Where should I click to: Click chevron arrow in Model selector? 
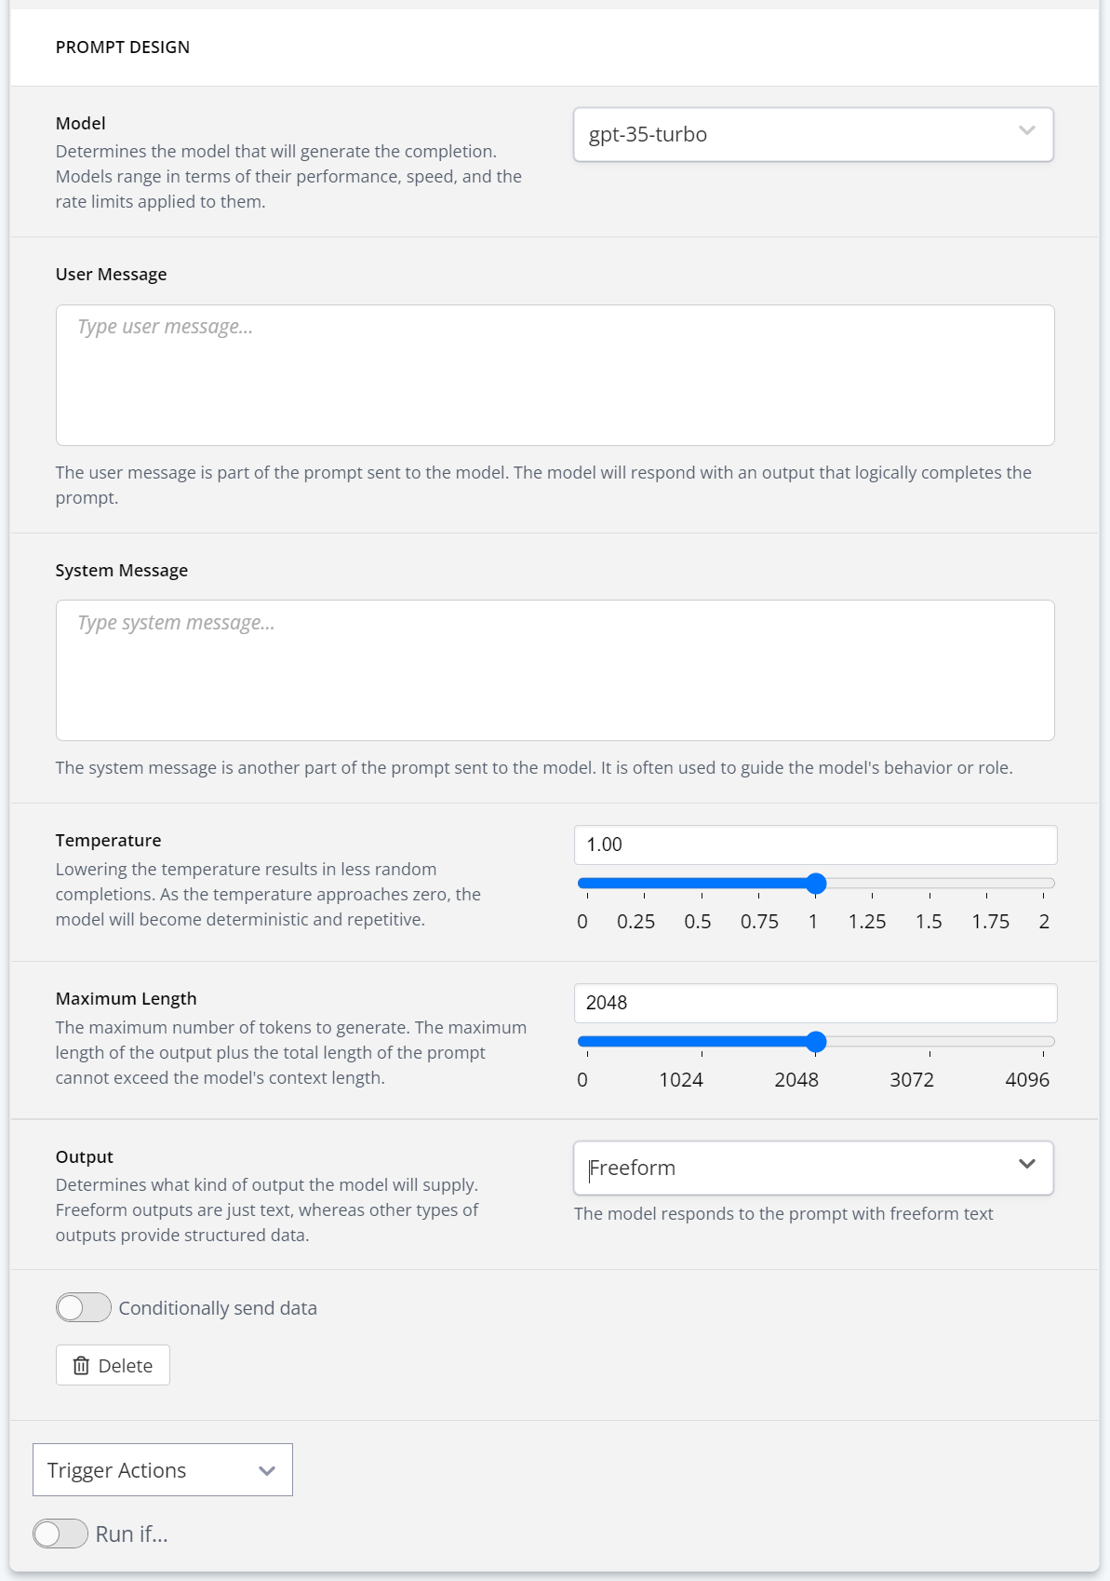pos(1026,131)
